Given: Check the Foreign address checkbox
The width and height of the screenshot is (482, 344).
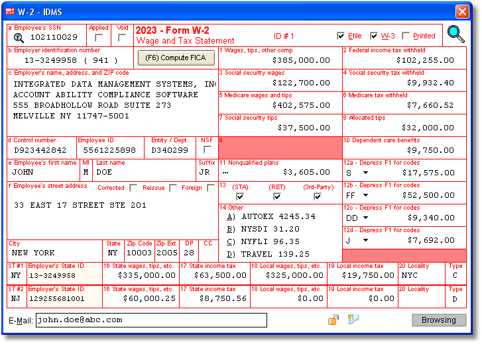Looking at the screenshot, I should (x=211, y=188).
